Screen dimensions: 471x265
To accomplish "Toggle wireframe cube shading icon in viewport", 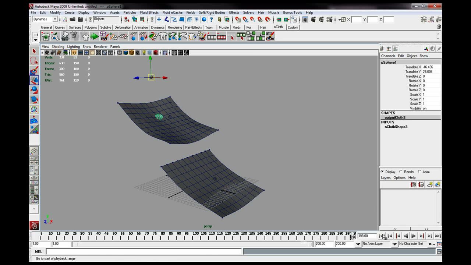I will (x=120, y=53).
